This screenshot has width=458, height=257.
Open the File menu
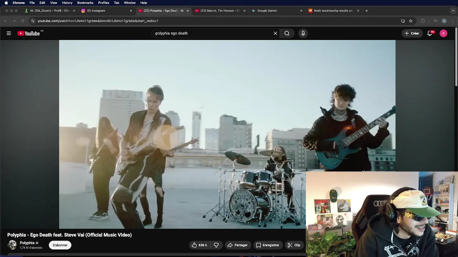[32, 2]
